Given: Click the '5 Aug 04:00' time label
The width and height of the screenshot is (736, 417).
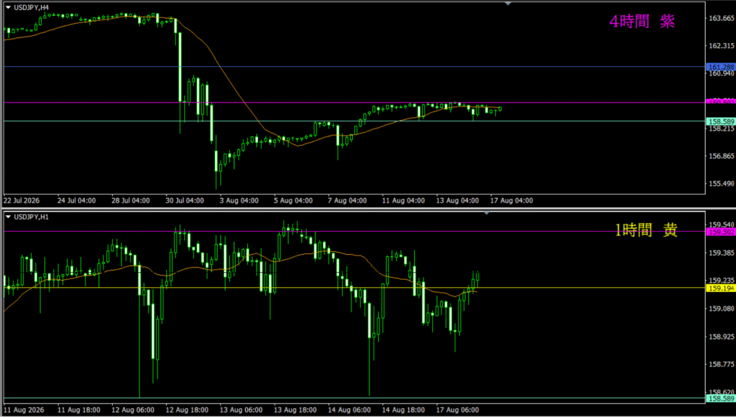Looking at the screenshot, I should 293,200.
